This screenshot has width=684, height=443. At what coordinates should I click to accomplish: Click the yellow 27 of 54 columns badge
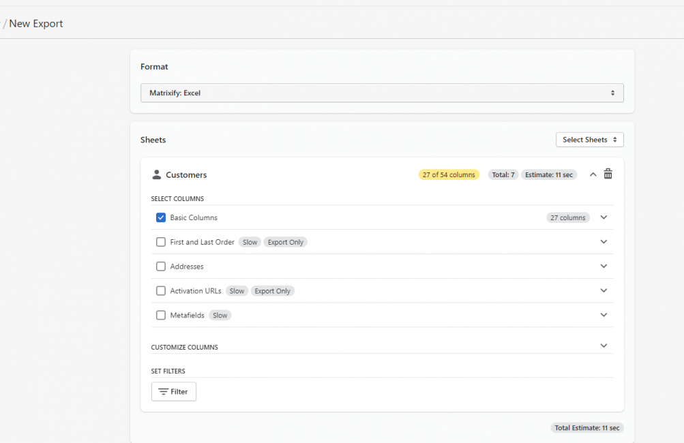(449, 174)
